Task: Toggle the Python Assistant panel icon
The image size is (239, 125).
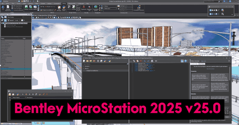Action: (182, 61)
